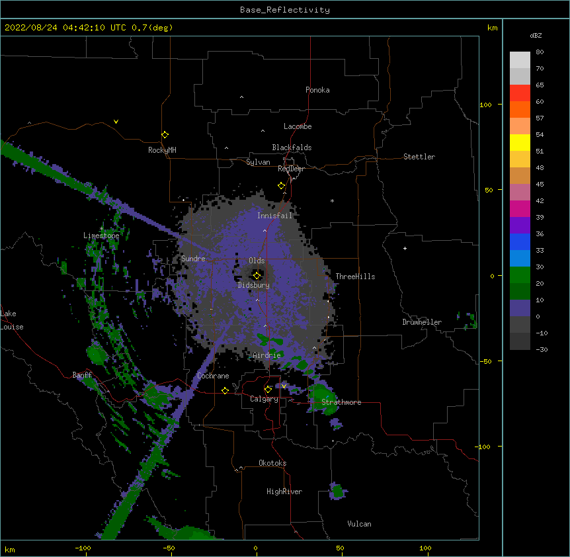Click the Lacombe city label

coord(298,126)
